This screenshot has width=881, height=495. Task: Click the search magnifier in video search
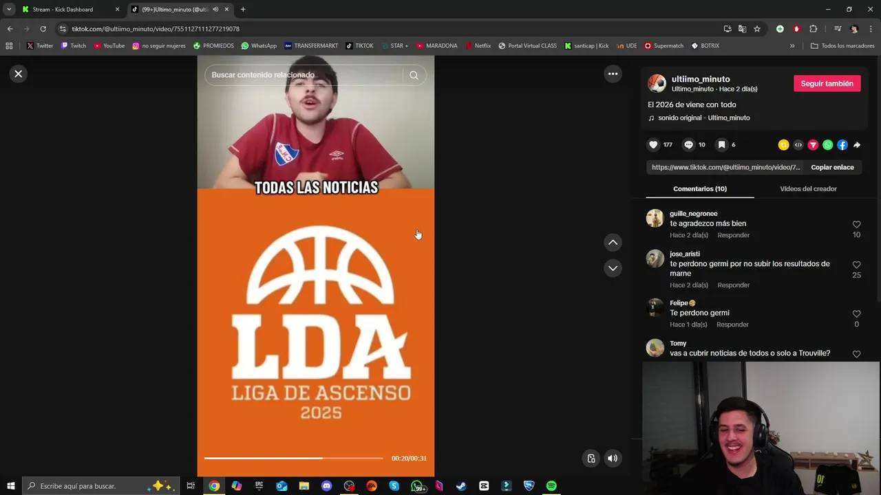[414, 75]
